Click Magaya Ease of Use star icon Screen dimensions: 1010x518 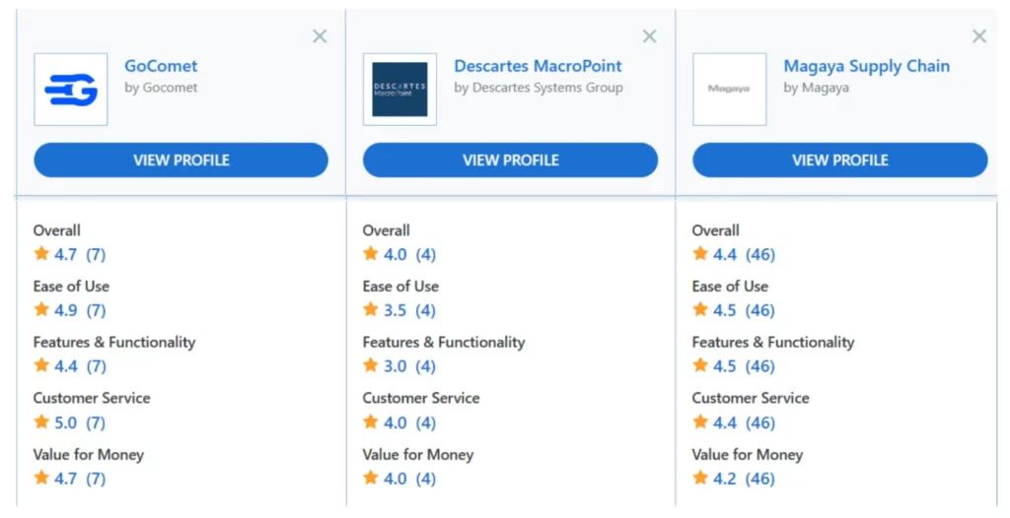701,309
